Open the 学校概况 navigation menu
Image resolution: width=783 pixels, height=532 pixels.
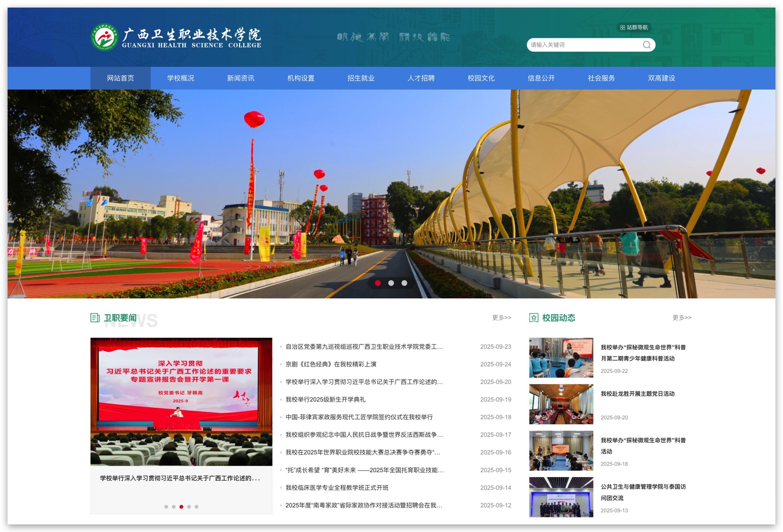[x=181, y=78]
